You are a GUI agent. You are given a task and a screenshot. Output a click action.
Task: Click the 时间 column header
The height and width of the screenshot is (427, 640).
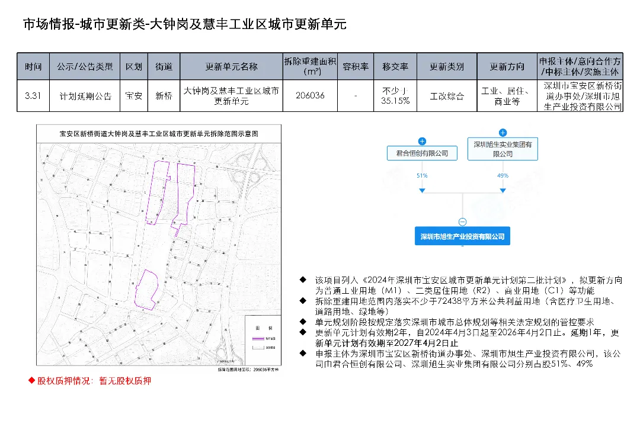(x=33, y=66)
